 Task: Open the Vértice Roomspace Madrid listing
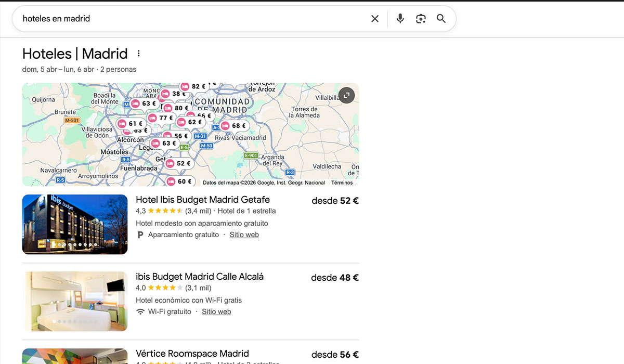tap(192, 354)
